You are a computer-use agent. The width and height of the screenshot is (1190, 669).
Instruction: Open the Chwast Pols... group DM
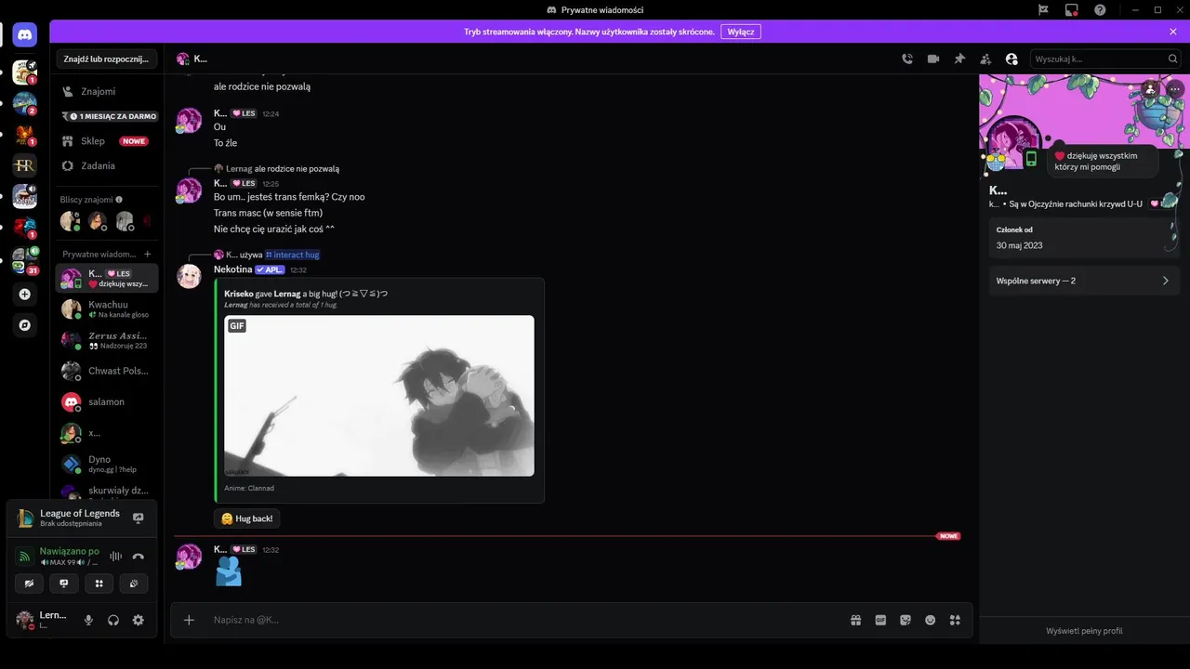tap(106, 371)
